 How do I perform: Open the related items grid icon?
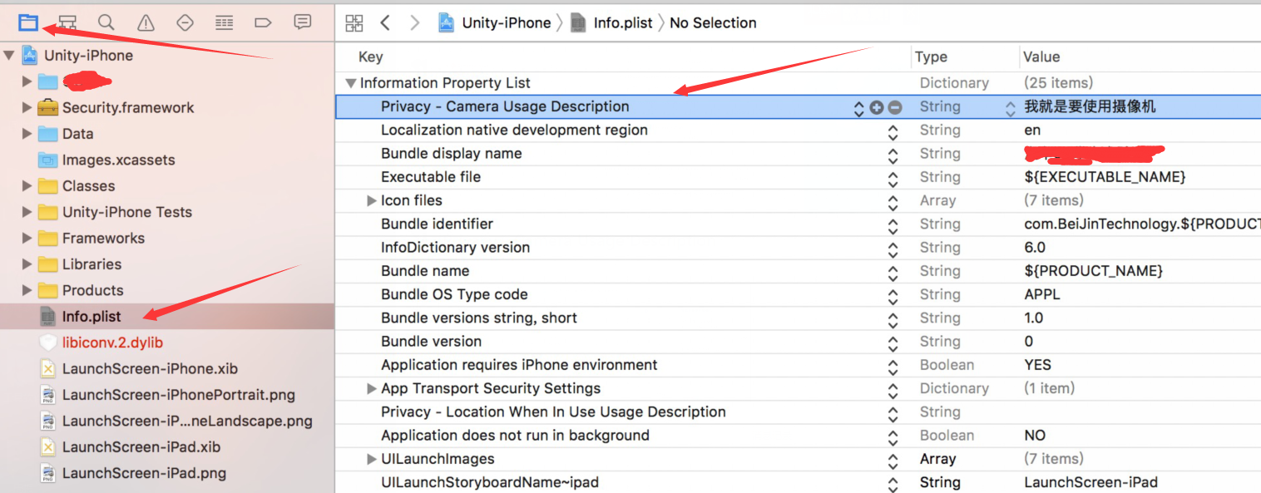pos(354,23)
